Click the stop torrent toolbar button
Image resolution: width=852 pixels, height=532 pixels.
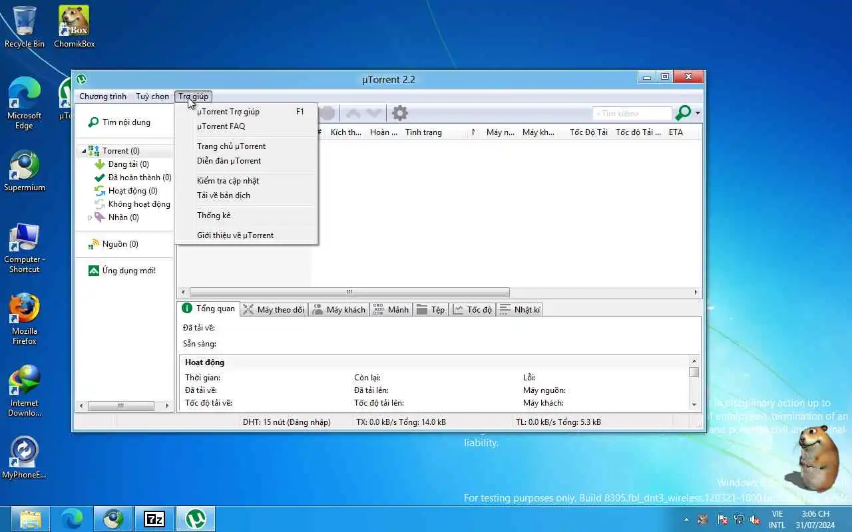click(x=327, y=113)
